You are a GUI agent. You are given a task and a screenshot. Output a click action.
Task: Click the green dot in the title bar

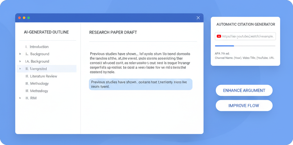[x=28, y=18]
